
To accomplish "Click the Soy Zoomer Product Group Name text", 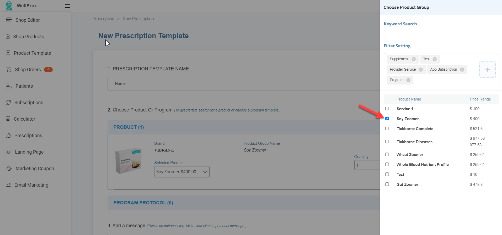I will click(x=255, y=150).
